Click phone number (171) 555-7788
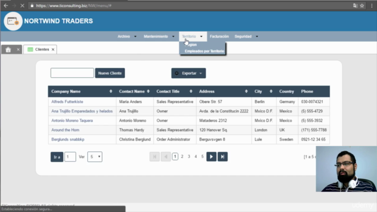377x212 pixels. (x=314, y=130)
